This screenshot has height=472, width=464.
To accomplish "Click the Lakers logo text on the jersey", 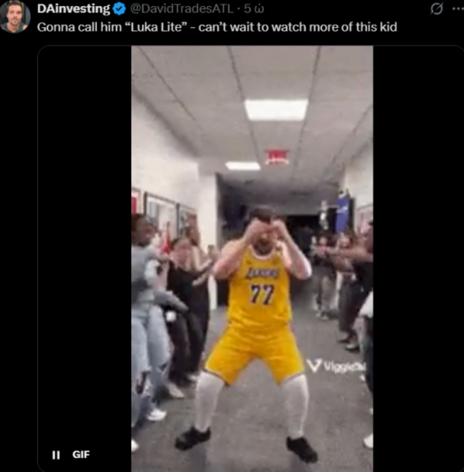I will pyautogui.click(x=262, y=272).
